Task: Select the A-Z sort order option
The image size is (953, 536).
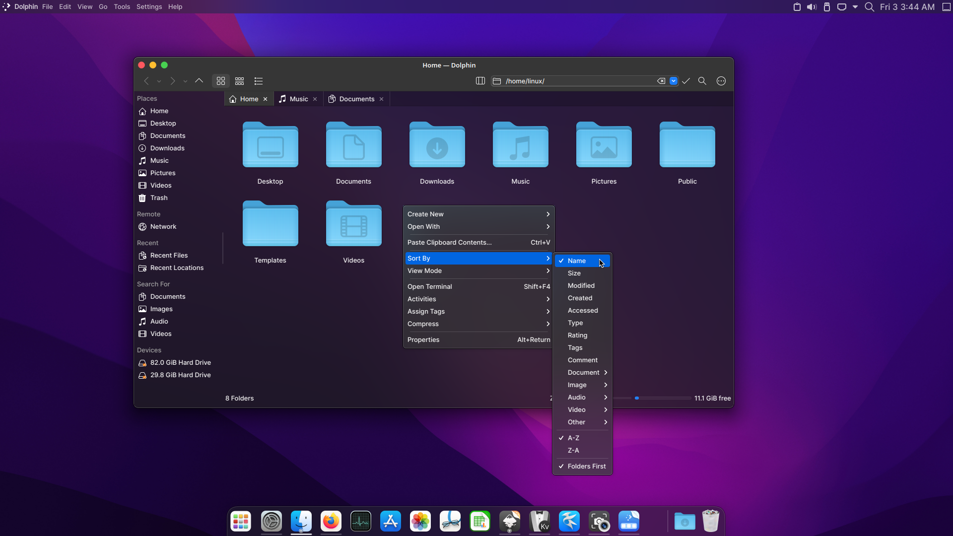Action: pos(573,437)
